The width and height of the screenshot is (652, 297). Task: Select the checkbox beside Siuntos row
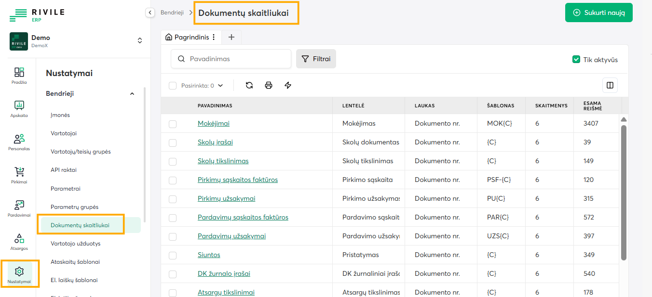pos(173,255)
